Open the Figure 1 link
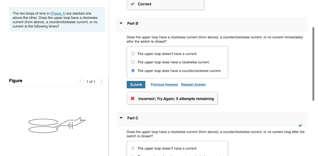 pyautogui.click(x=58, y=13)
